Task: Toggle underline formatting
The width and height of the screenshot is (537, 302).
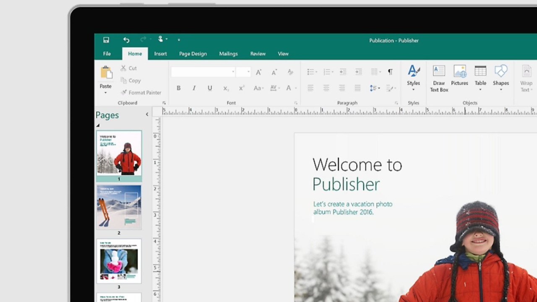Action: tap(210, 88)
